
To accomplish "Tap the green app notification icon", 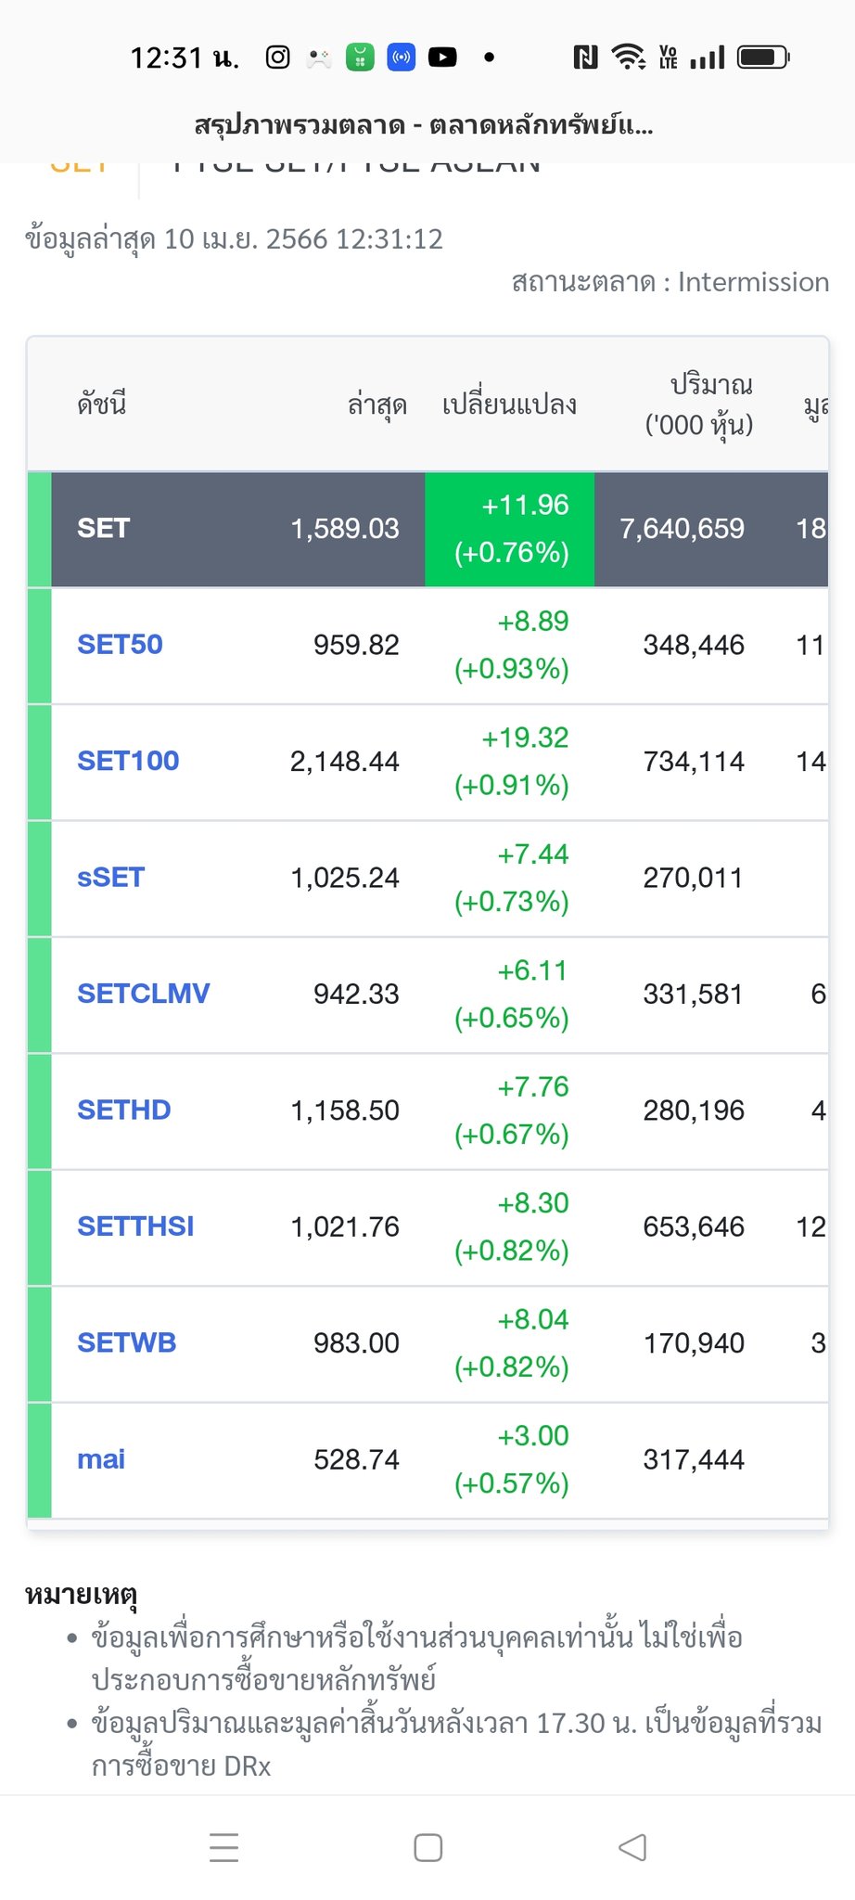I will coord(360,58).
